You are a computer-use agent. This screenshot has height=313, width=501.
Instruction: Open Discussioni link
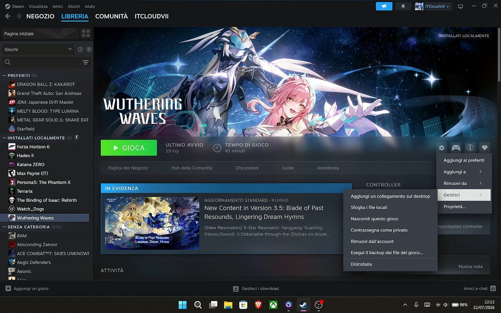click(247, 168)
